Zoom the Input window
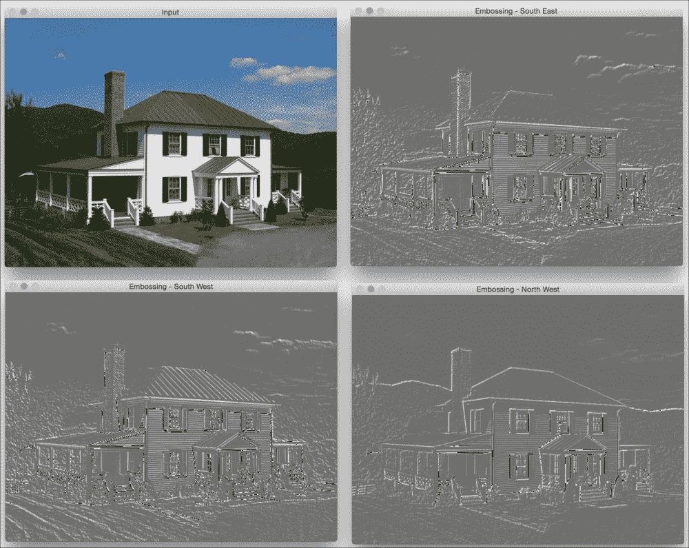Viewport: 689px width, 548px height. point(34,12)
